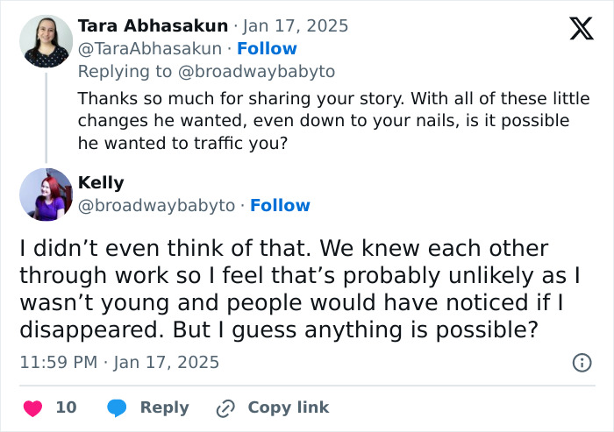Open the tweet info circle icon
The image size is (614, 432).
[x=581, y=362]
